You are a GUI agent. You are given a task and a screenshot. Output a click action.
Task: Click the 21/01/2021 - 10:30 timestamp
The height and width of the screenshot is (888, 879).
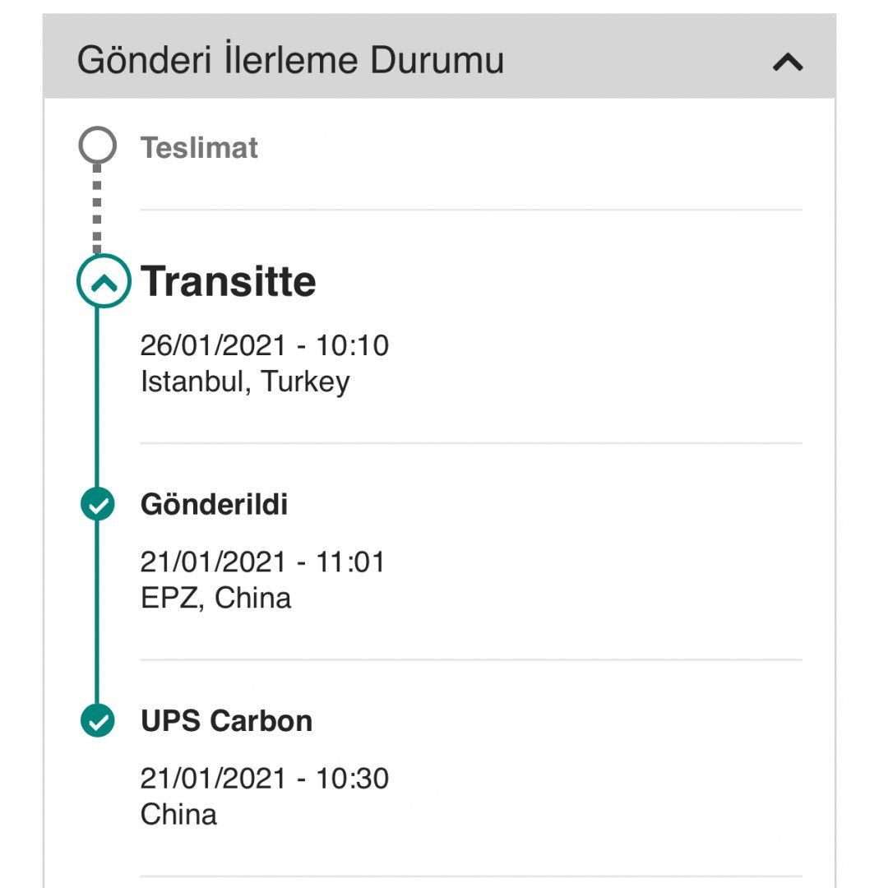point(264,778)
